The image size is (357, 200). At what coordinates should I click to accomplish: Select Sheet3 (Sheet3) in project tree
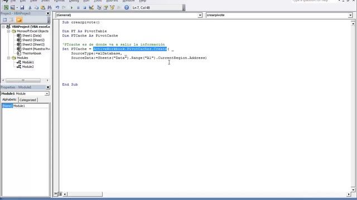tap(33, 44)
